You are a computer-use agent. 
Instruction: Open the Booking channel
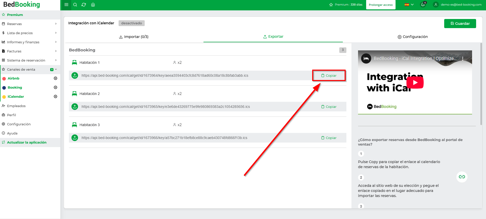point(15,87)
